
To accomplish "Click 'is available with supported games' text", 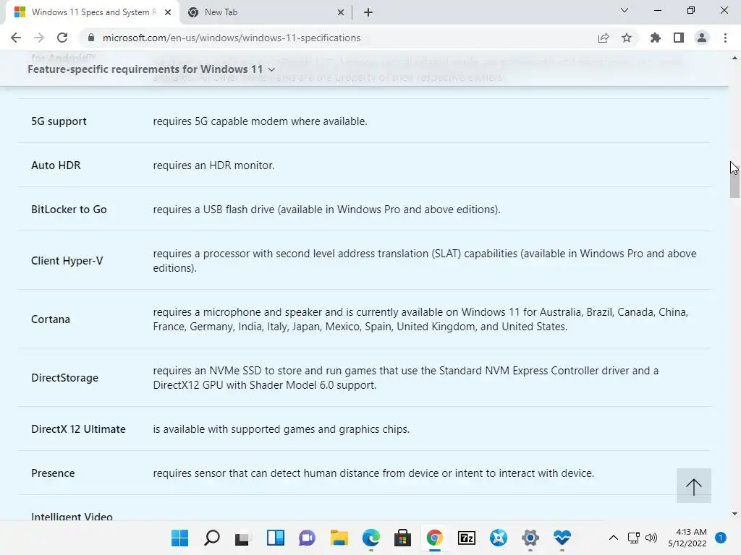I will pyautogui.click(x=281, y=429).
